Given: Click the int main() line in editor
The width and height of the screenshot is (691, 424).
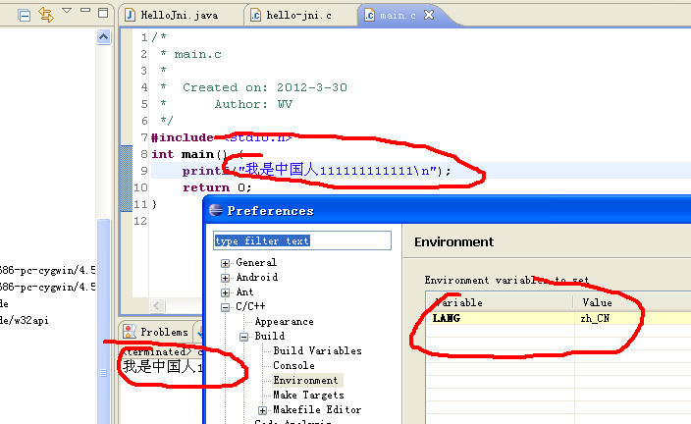Looking at the screenshot, I should pos(197,154).
